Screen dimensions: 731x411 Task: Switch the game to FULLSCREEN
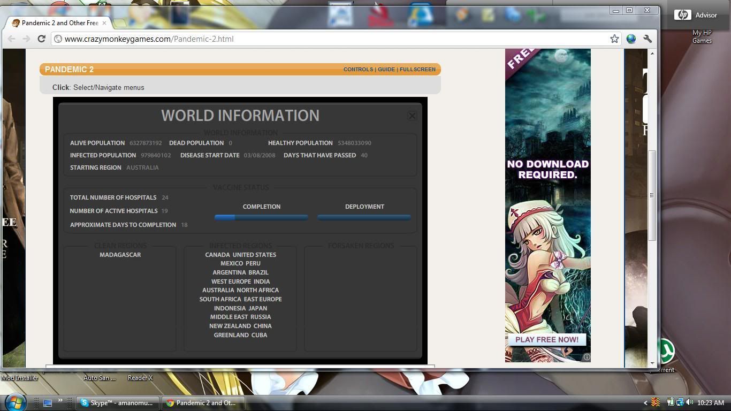[417, 70]
